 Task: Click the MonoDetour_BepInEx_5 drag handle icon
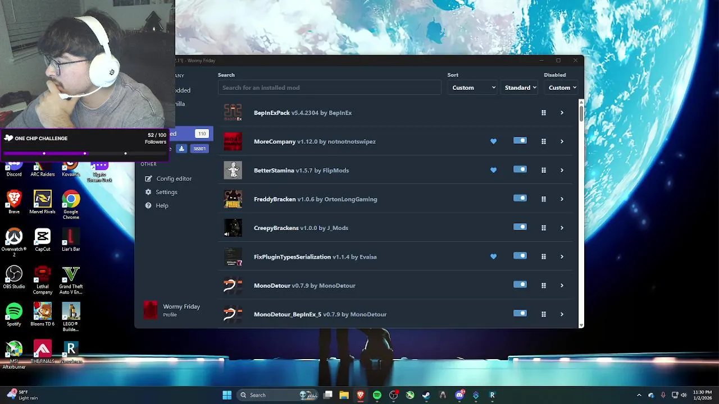(543, 314)
